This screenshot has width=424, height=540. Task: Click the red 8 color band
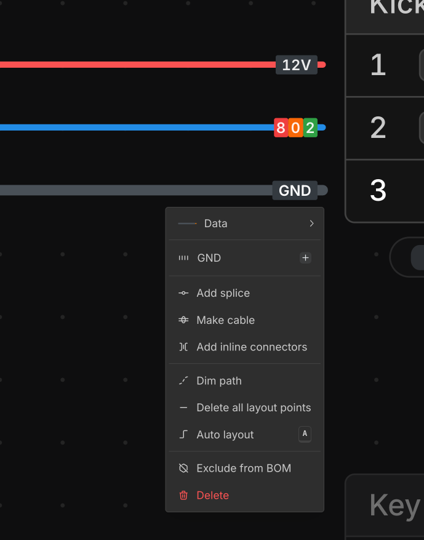point(281,128)
